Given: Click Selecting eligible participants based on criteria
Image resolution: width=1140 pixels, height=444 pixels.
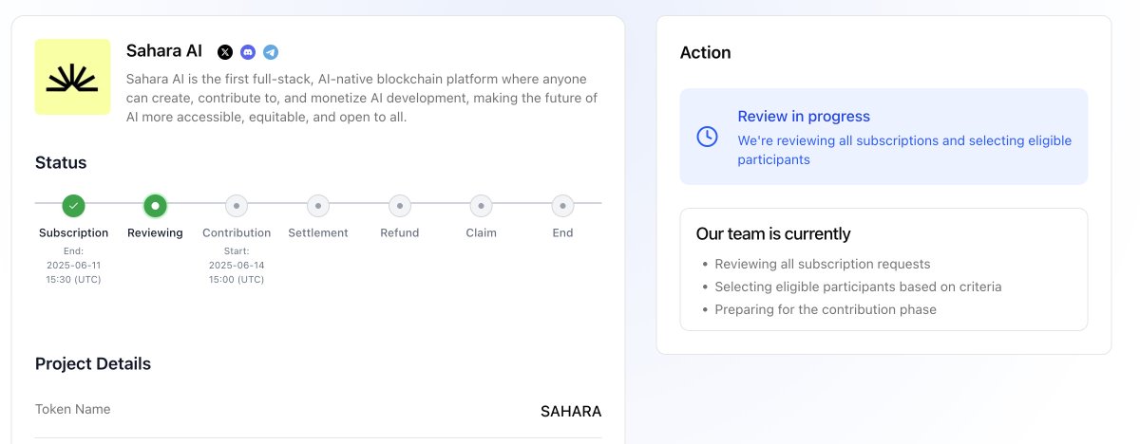Looking at the screenshot, I should click(x=858, y=287).
